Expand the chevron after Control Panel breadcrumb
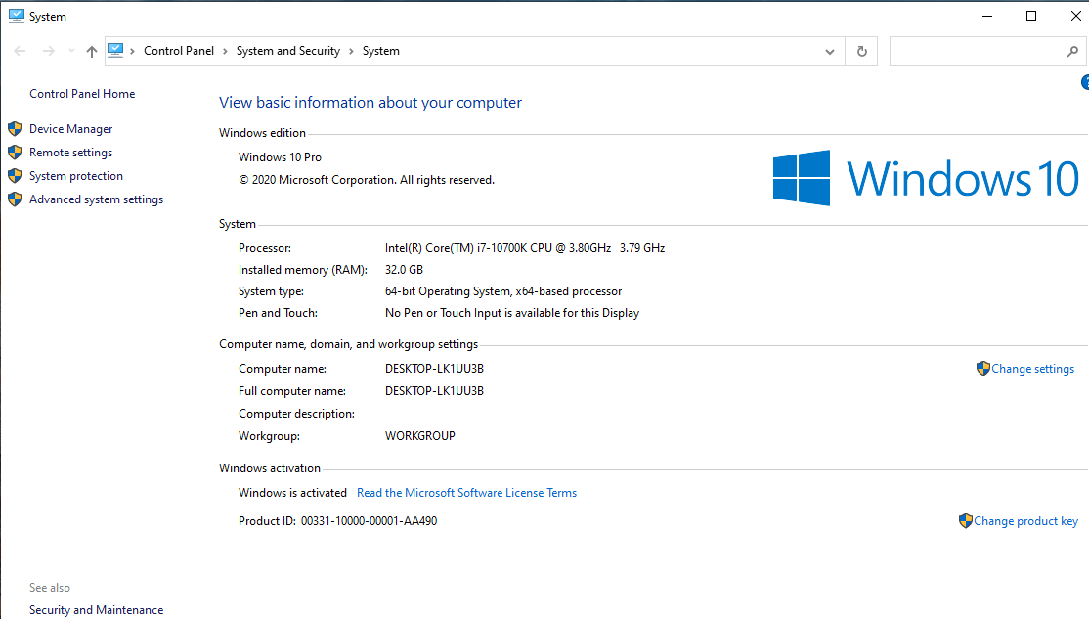 coord(225,51)
